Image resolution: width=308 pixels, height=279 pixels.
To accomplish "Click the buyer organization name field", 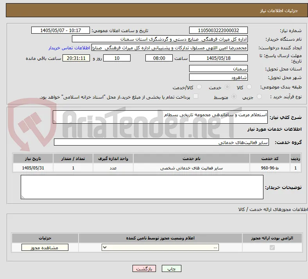I will 160,39.
